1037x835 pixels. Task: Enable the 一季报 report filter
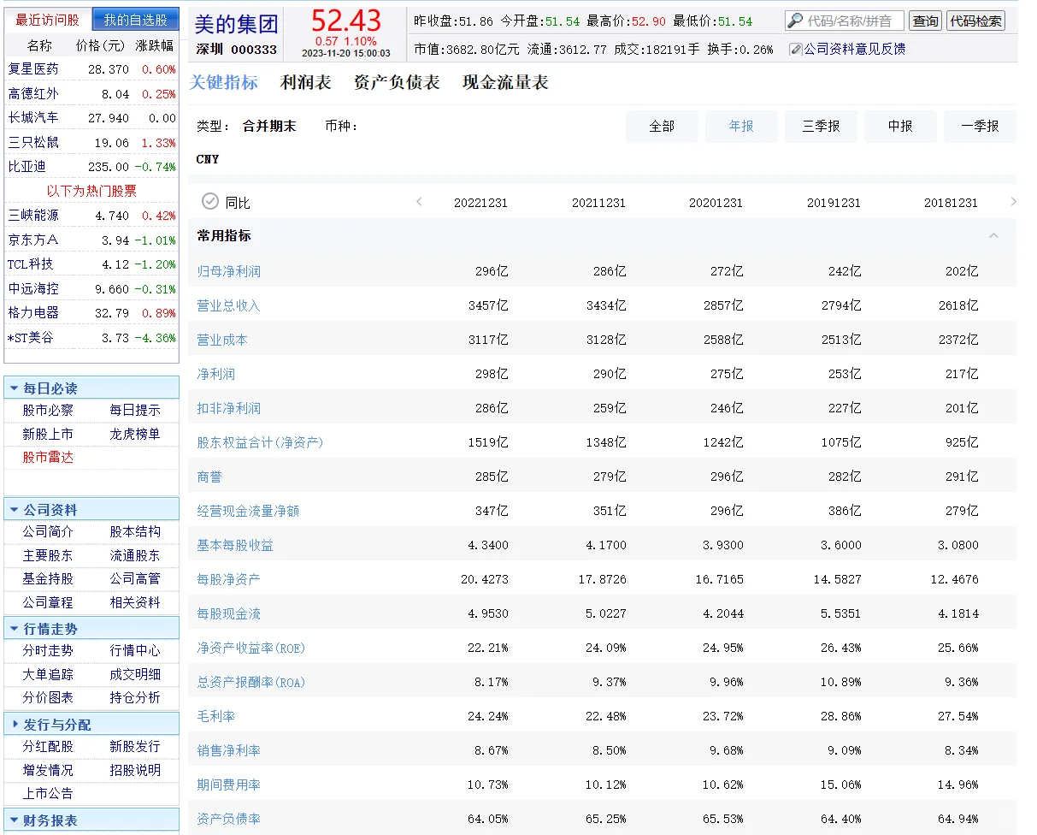(980, 126)
